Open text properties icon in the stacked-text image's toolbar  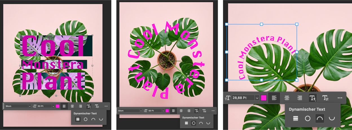[x=97, y=106]
